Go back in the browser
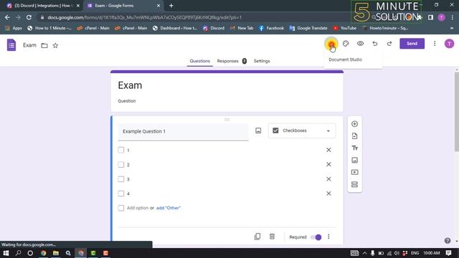 [x=7, y=17]
